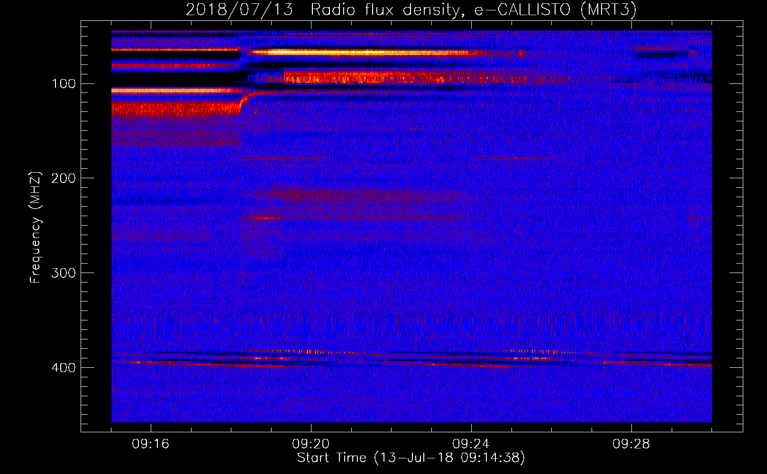Select the 200 frequency tick label
This screenshot has height=474, width=767.
click(64, 179)
